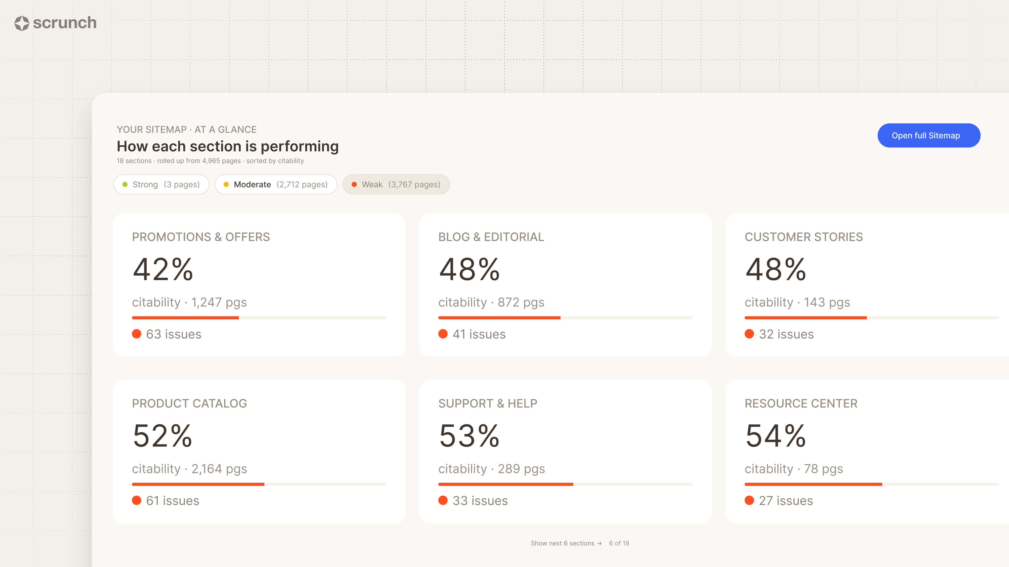Open the Product Catalog section card

(259, 451)
